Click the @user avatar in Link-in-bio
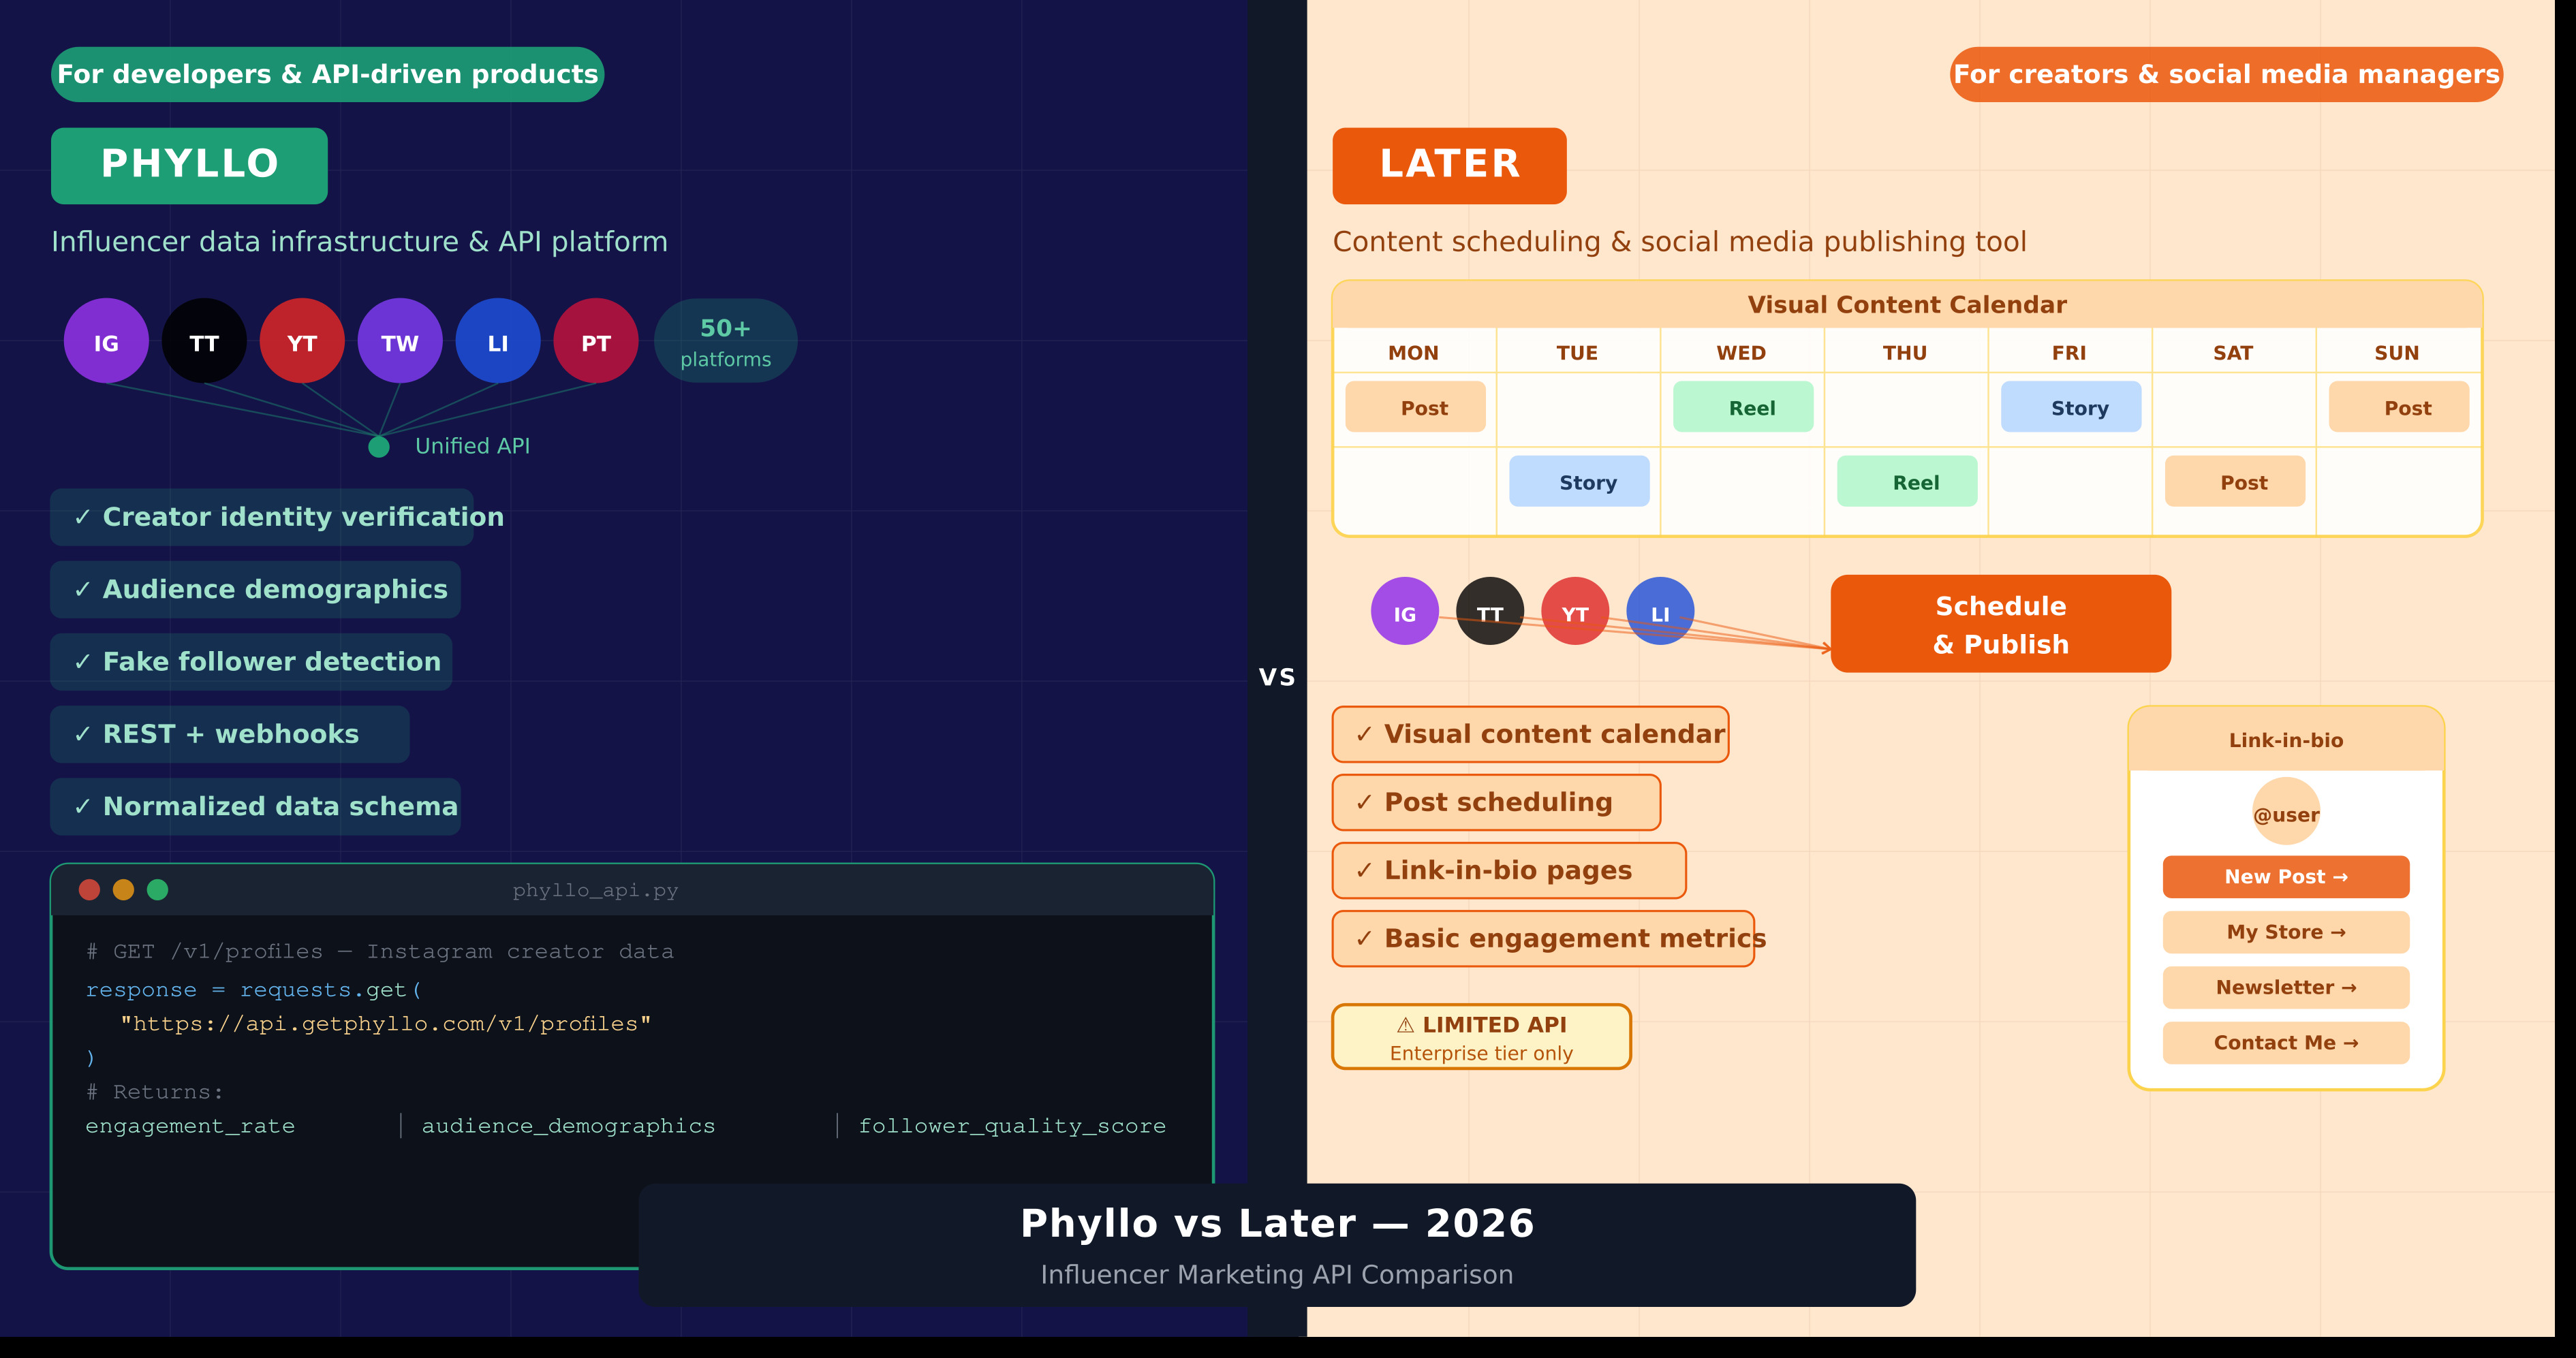The image size is (2576, 1358). pos(2286,811)
